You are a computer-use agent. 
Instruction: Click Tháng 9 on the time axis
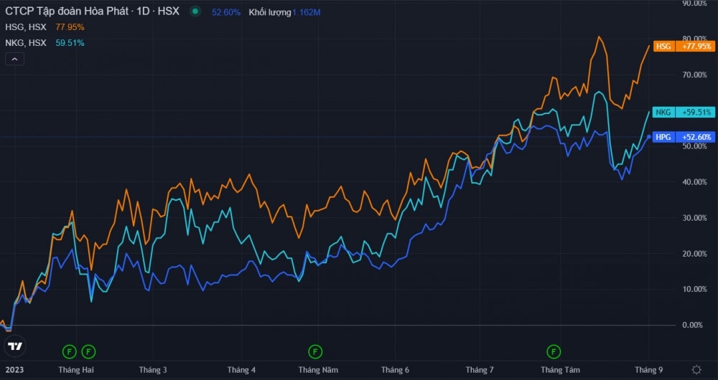click(x=648, y=370)
